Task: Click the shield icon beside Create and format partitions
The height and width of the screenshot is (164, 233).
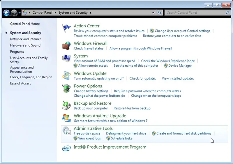Action: (x=154, y=133)
